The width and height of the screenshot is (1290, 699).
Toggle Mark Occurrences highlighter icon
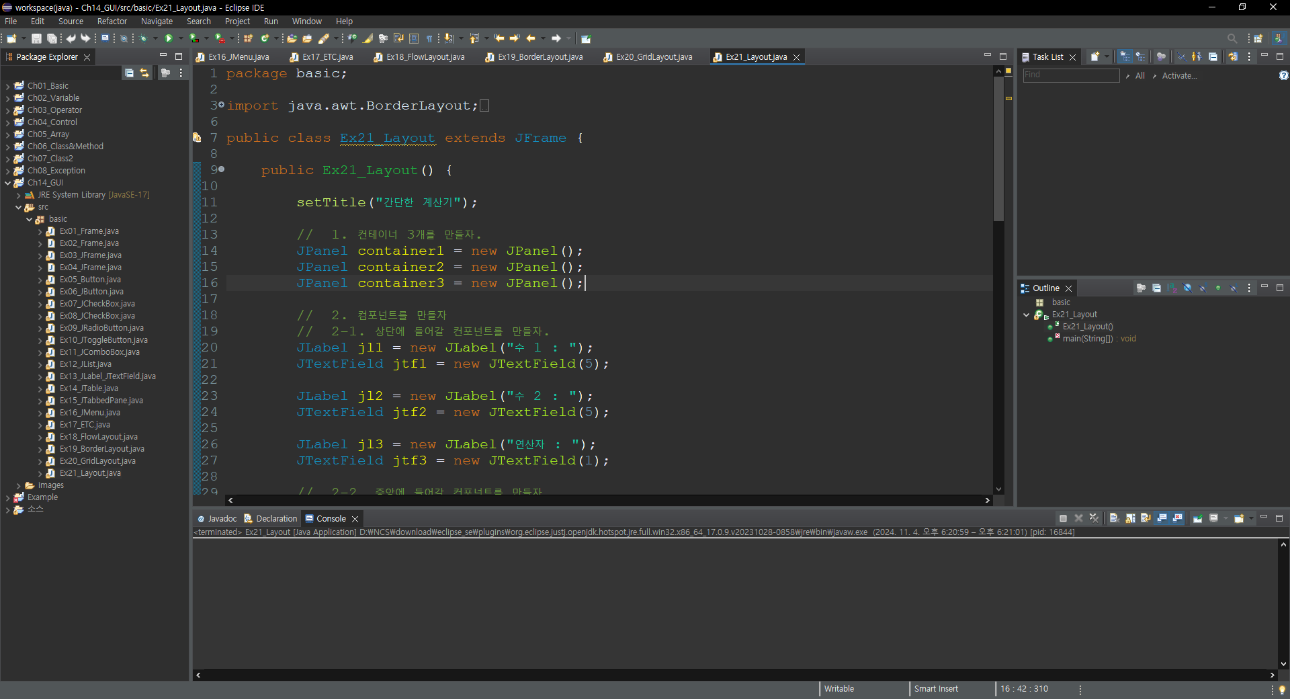[x=368, y=39]
